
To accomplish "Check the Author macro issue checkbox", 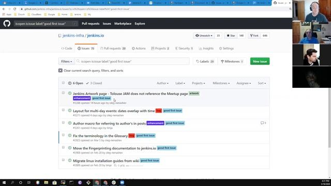I will tap(63, 122).
